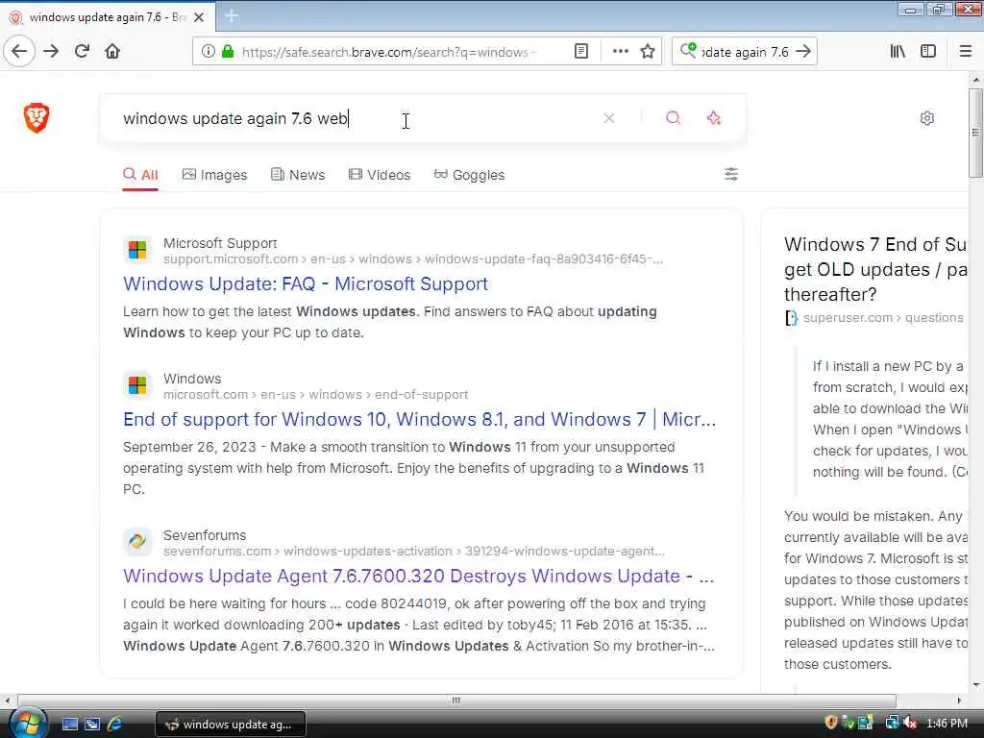The image size is (984, 738).
Task: Show site information icon in address bar
Action: click(208, 52)
